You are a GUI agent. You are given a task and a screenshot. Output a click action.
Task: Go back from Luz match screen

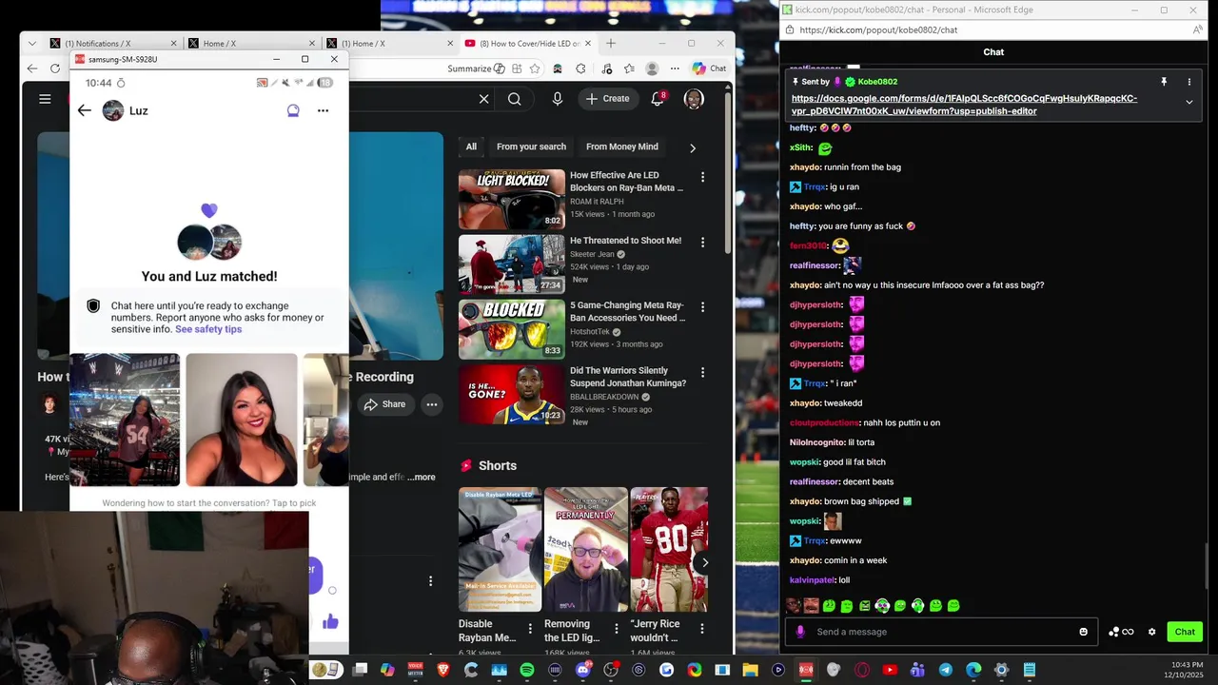(x=85, y=110)
